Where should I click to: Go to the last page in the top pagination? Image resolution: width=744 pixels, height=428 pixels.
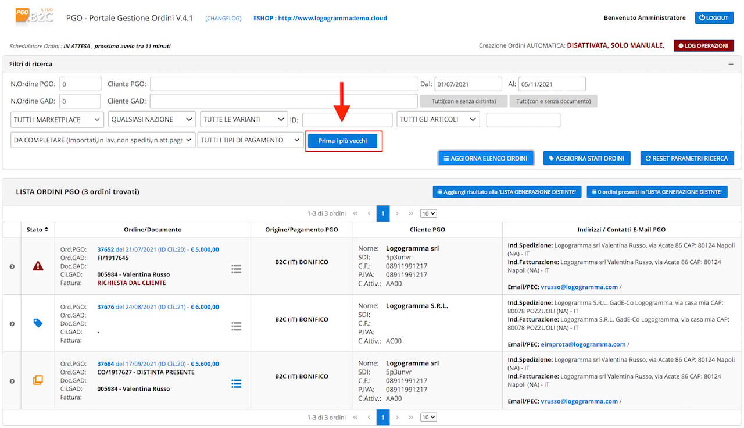point(411,213)
